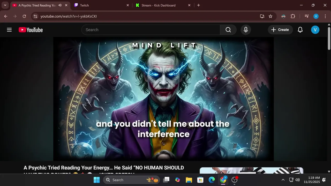Click the Chrome taskbar icon

tap(223, 180)
